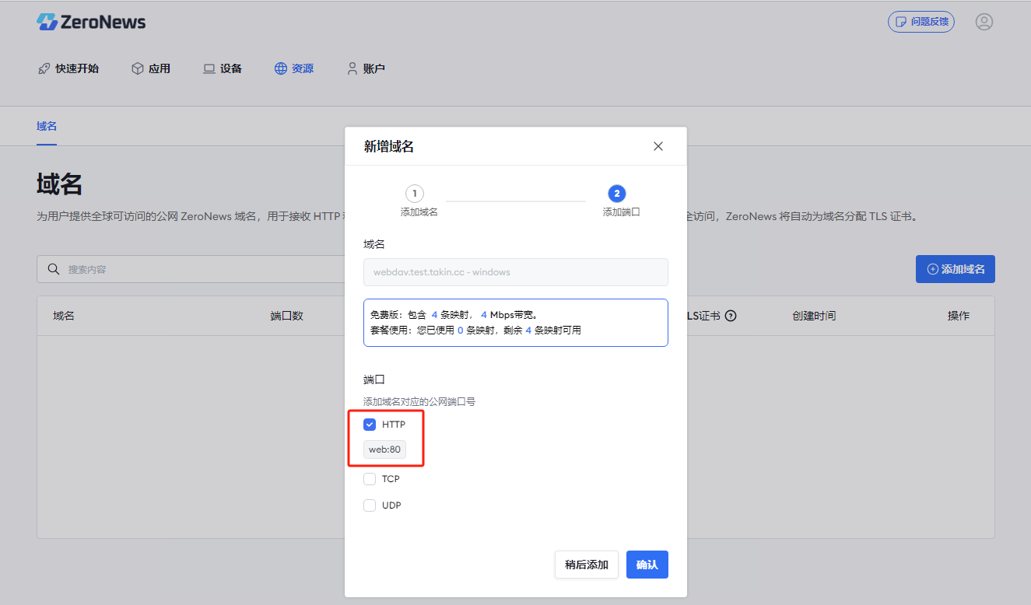1031x605 pixels.
Task: Select the 资源 menu item
Action: pyautogui.click(x=294, y=68)
